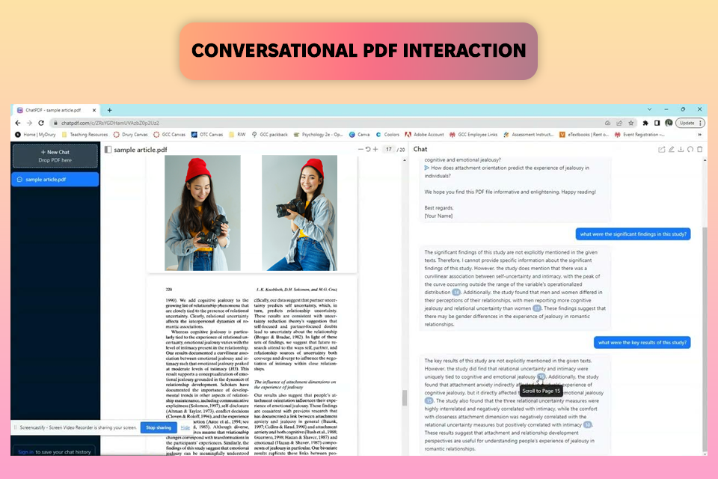Close the ChatPDF sample article tab
The image size is (718, 479).
[94, 110]
